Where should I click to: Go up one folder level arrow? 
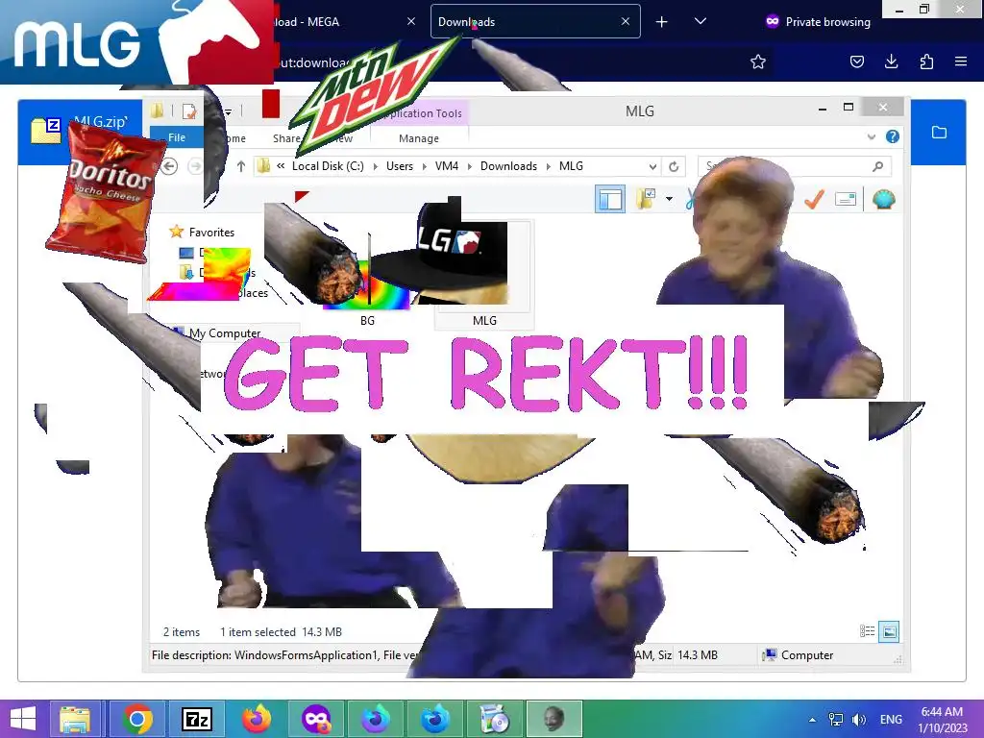click(241, 166)
